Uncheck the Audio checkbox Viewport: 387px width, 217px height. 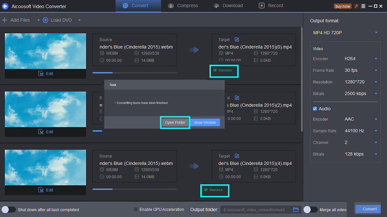pyautogui.click(x=315, y=108)
